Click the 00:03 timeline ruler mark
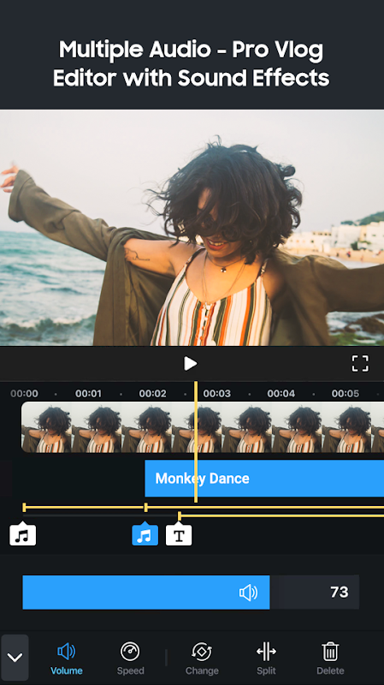 (x=217, y=394)
